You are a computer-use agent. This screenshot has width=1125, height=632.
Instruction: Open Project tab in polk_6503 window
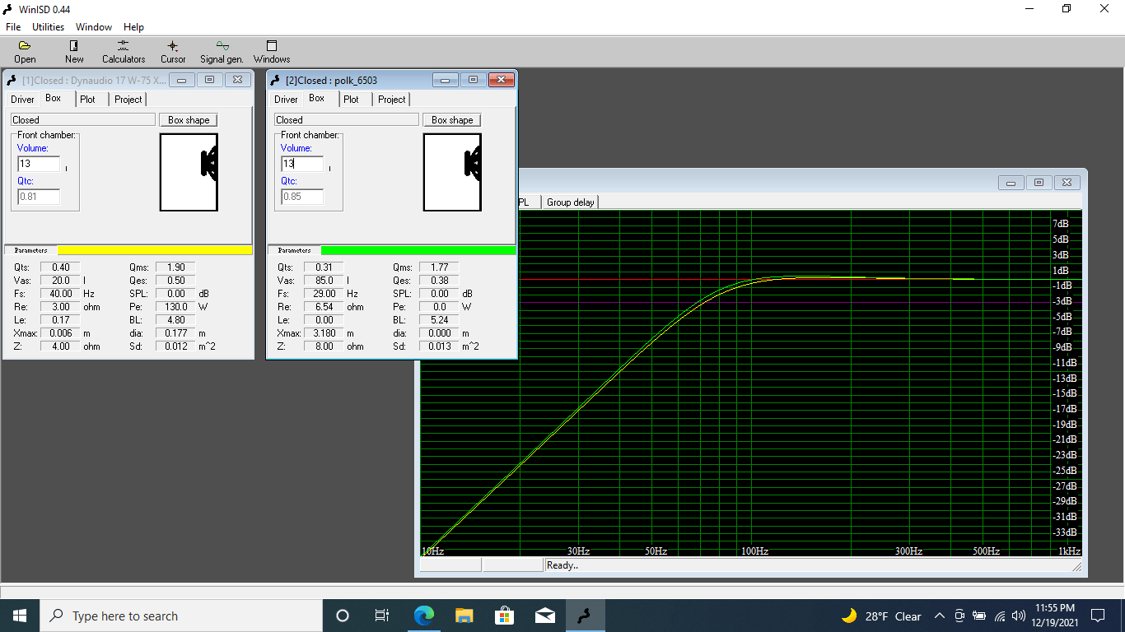392,100
